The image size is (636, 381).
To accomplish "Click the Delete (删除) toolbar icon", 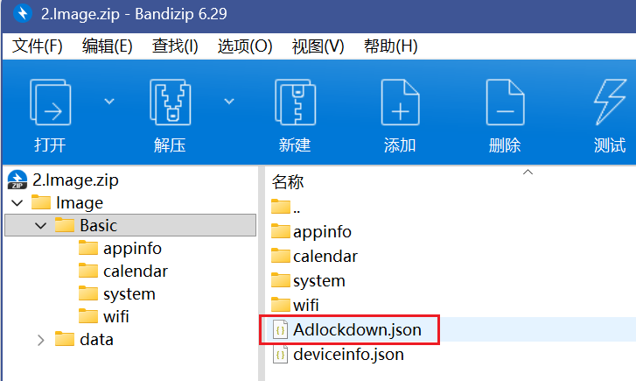I will [x=505, y=103].
